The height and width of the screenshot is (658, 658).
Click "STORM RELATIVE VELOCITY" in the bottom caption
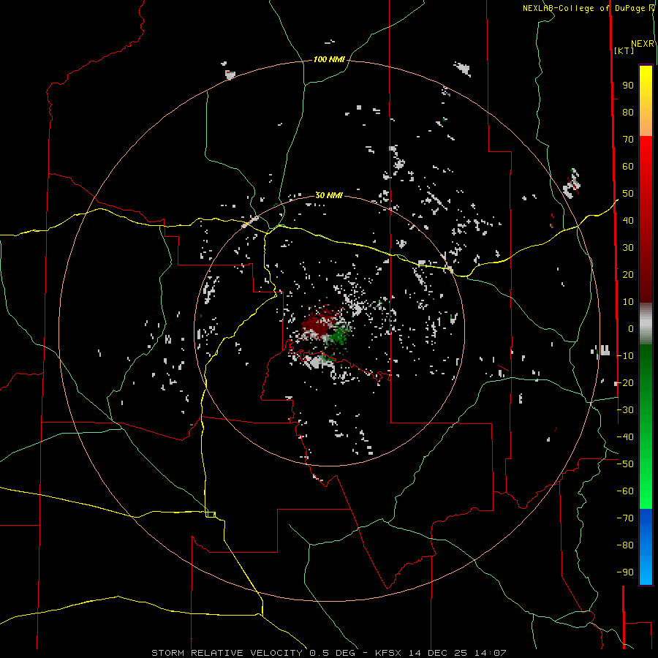pos(227,653)
